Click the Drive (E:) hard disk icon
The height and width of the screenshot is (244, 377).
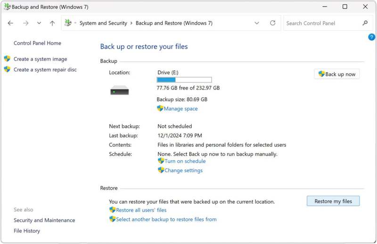point(120,91)
